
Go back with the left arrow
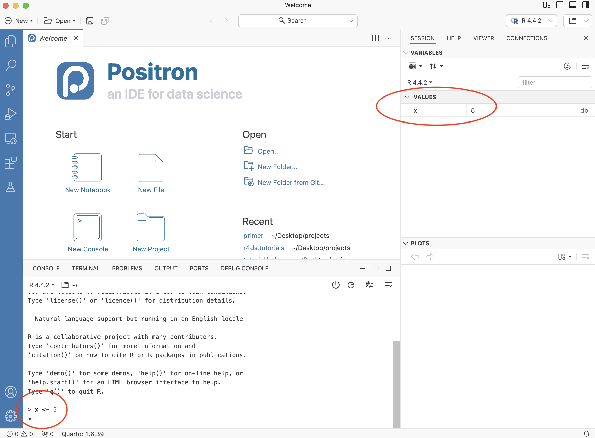point(211,21)
